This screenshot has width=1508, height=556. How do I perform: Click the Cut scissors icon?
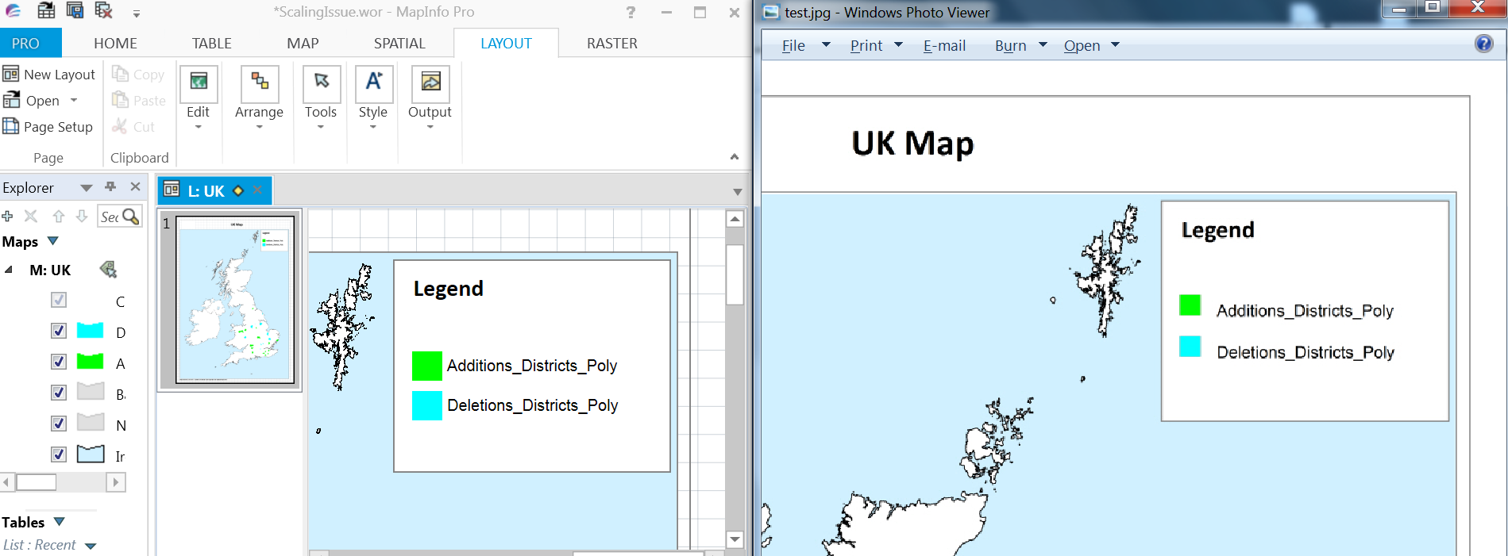click(x=120, y=126)
